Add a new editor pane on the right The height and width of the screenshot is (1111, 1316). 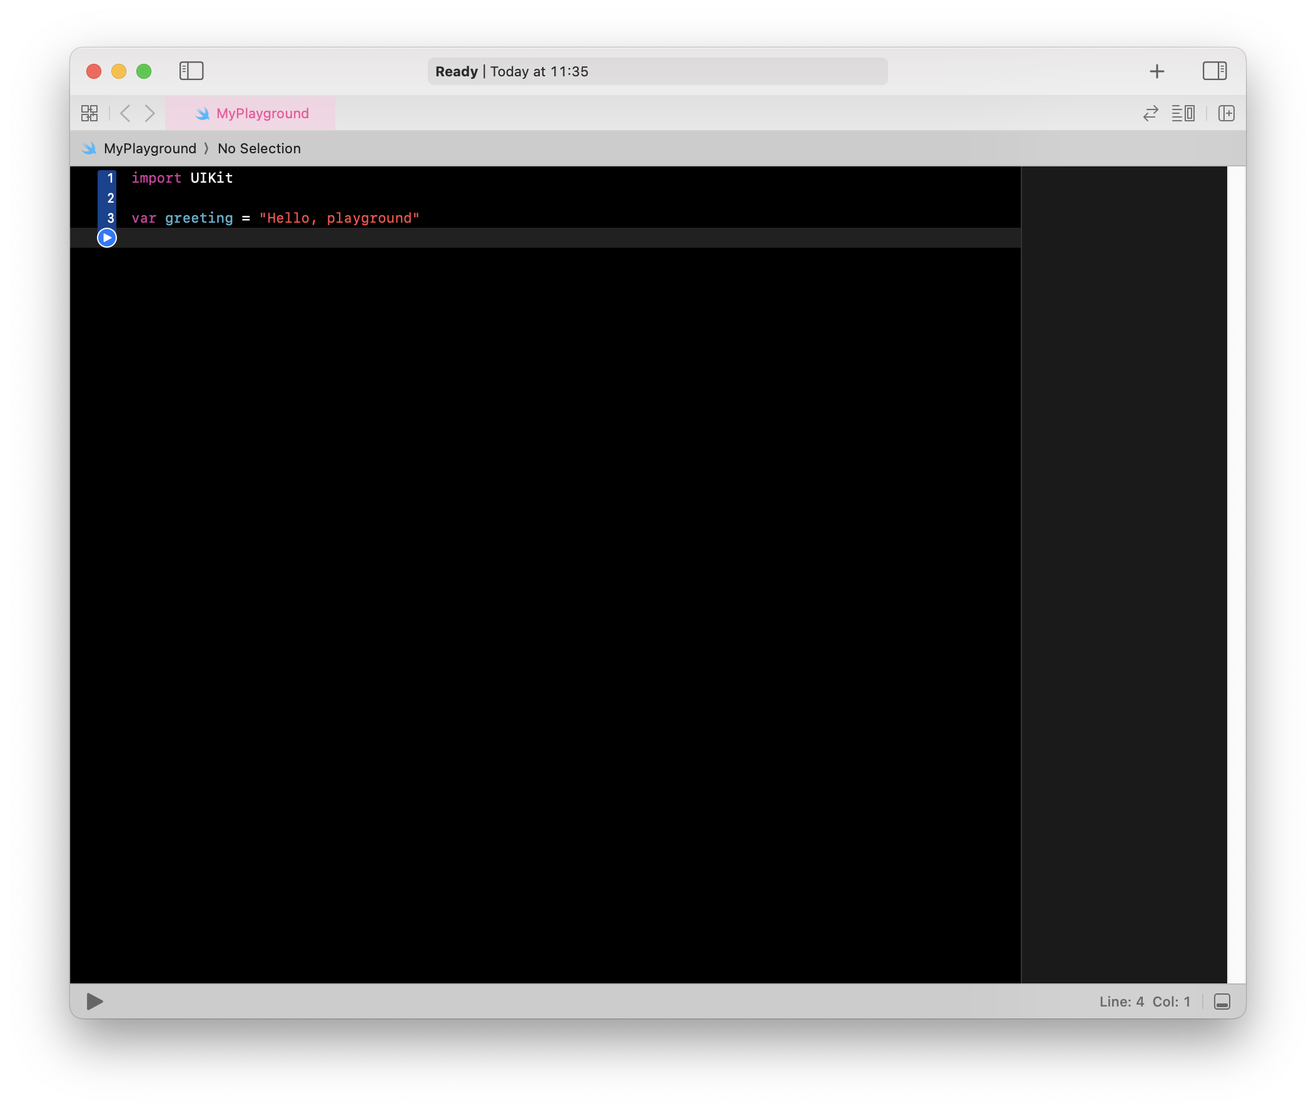[x=1226, y=113]
